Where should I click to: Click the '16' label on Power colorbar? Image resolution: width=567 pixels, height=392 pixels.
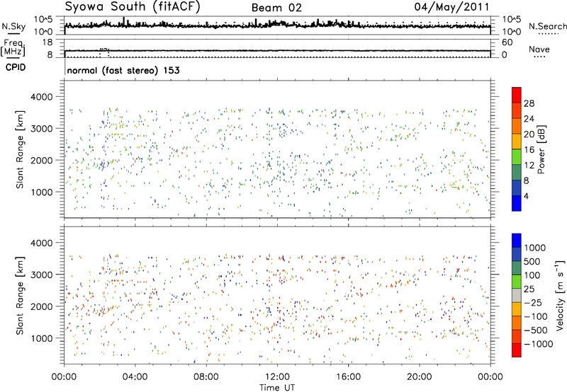tap(529, 150)
